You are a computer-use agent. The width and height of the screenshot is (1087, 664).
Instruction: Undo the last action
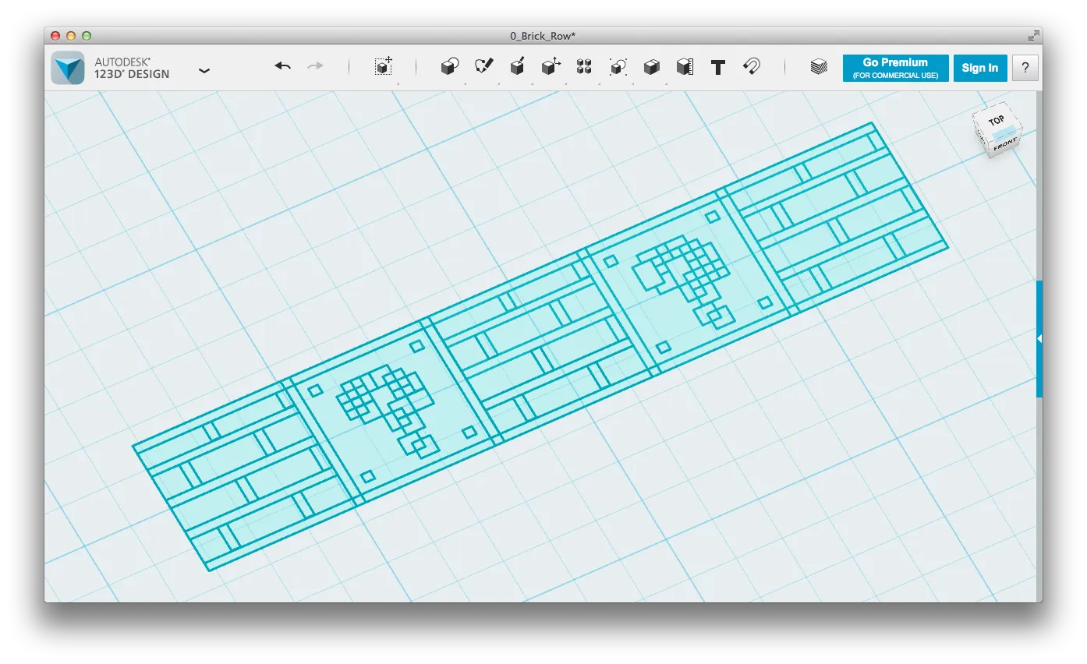pos(282,67)
